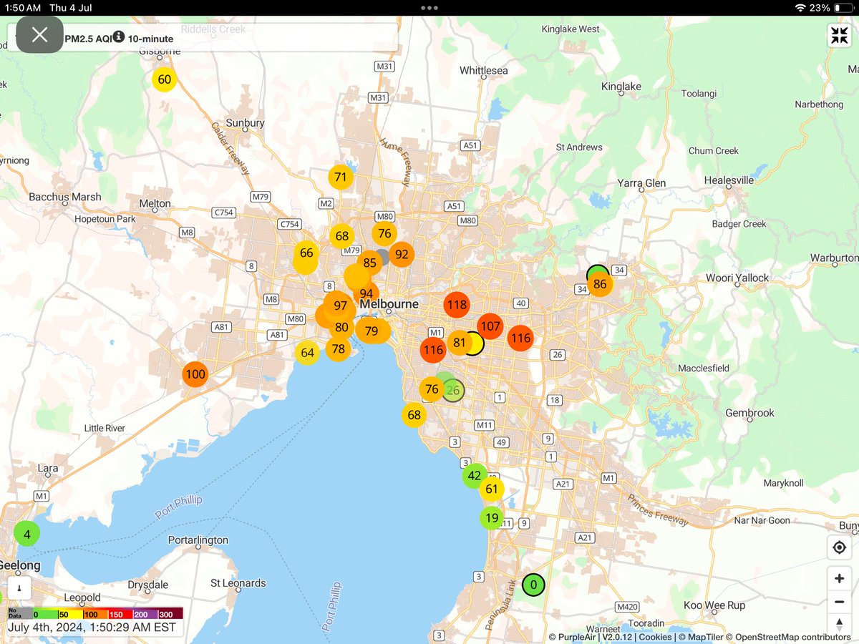Click the green 0 legend swatch

click(44, 614)
